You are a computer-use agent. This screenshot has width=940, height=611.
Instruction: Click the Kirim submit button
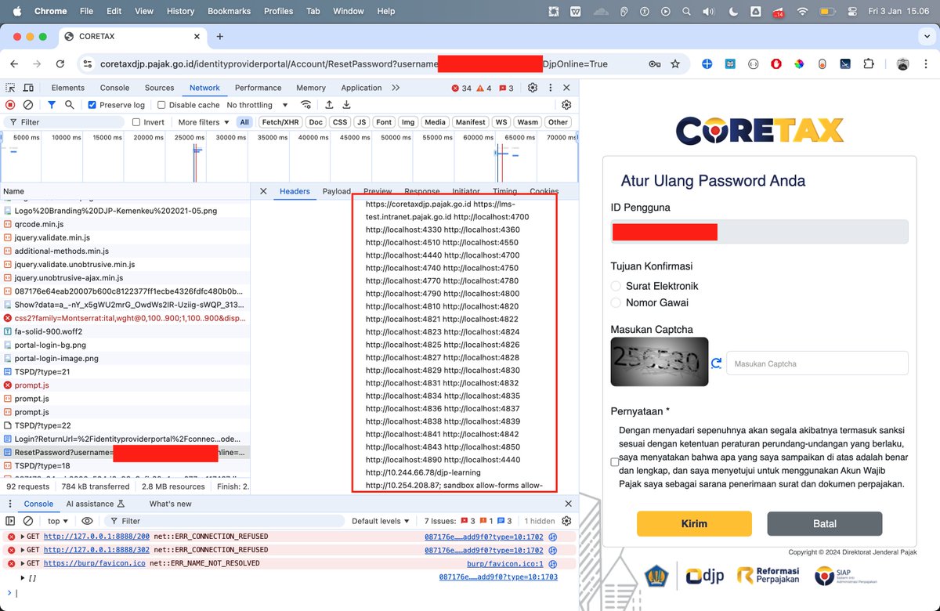point(694,524)
